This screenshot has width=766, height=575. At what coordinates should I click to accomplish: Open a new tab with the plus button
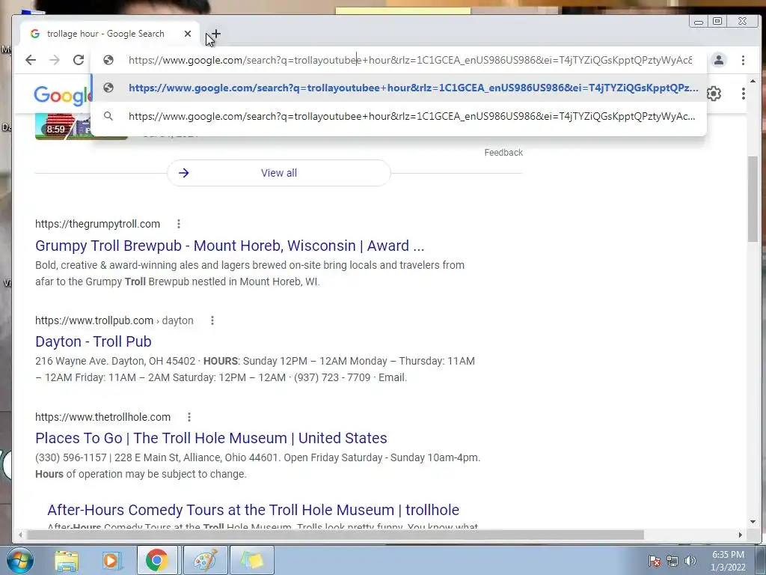tap(215, 34)
